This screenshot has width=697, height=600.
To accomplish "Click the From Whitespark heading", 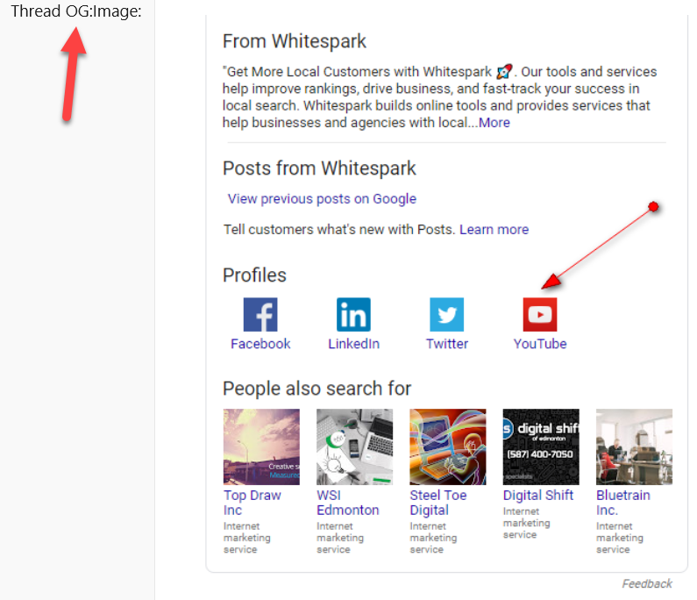I will pyautogui.click(x=295, y=41).
